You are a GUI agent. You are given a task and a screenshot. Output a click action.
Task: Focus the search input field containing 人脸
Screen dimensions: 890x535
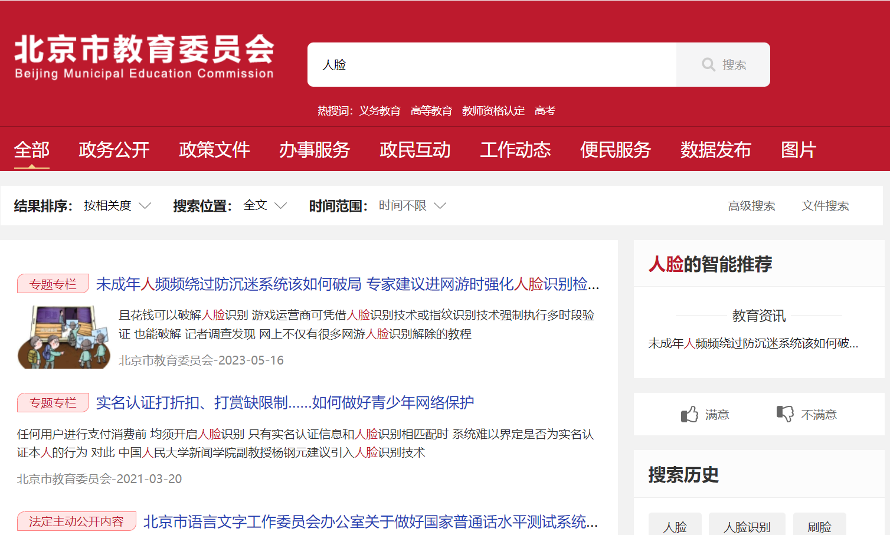(491, 65)
